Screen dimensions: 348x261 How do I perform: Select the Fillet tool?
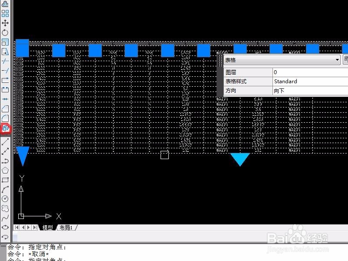[x=5, y=118]
